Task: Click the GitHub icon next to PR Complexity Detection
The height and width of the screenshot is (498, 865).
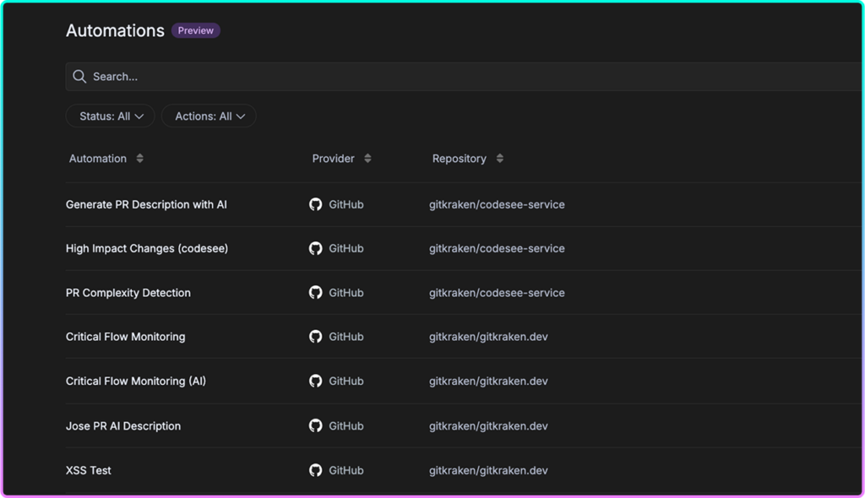Action: click(x=315, y=292)
